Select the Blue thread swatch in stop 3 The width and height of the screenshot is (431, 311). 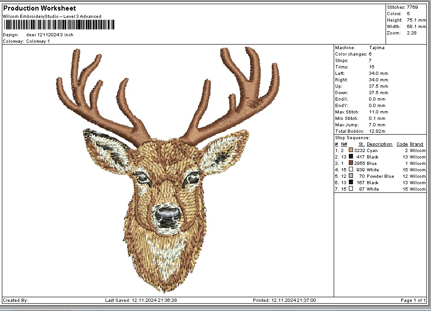pos(351,163)
